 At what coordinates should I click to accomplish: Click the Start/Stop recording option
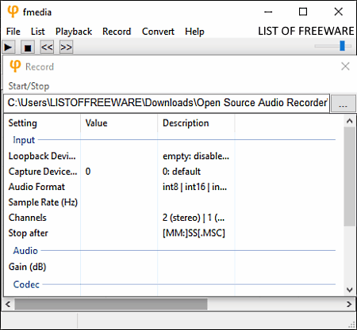[x=29, y=86]
